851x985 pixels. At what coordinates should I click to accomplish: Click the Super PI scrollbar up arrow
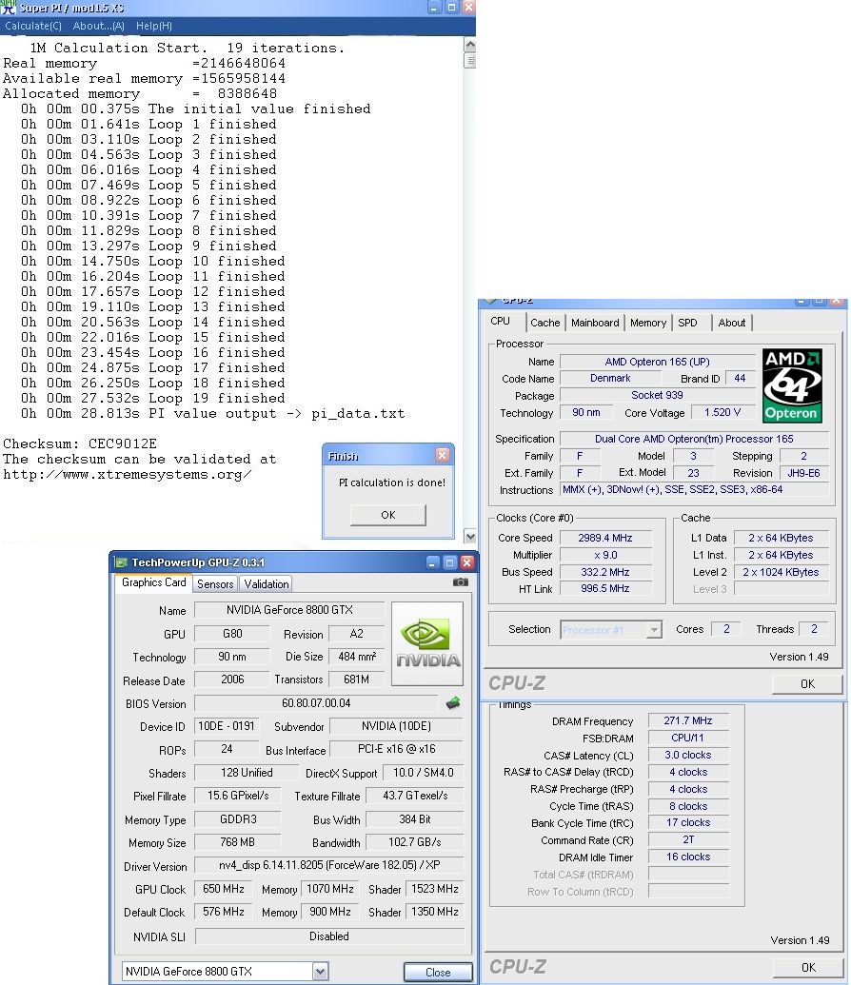(469, 46)
